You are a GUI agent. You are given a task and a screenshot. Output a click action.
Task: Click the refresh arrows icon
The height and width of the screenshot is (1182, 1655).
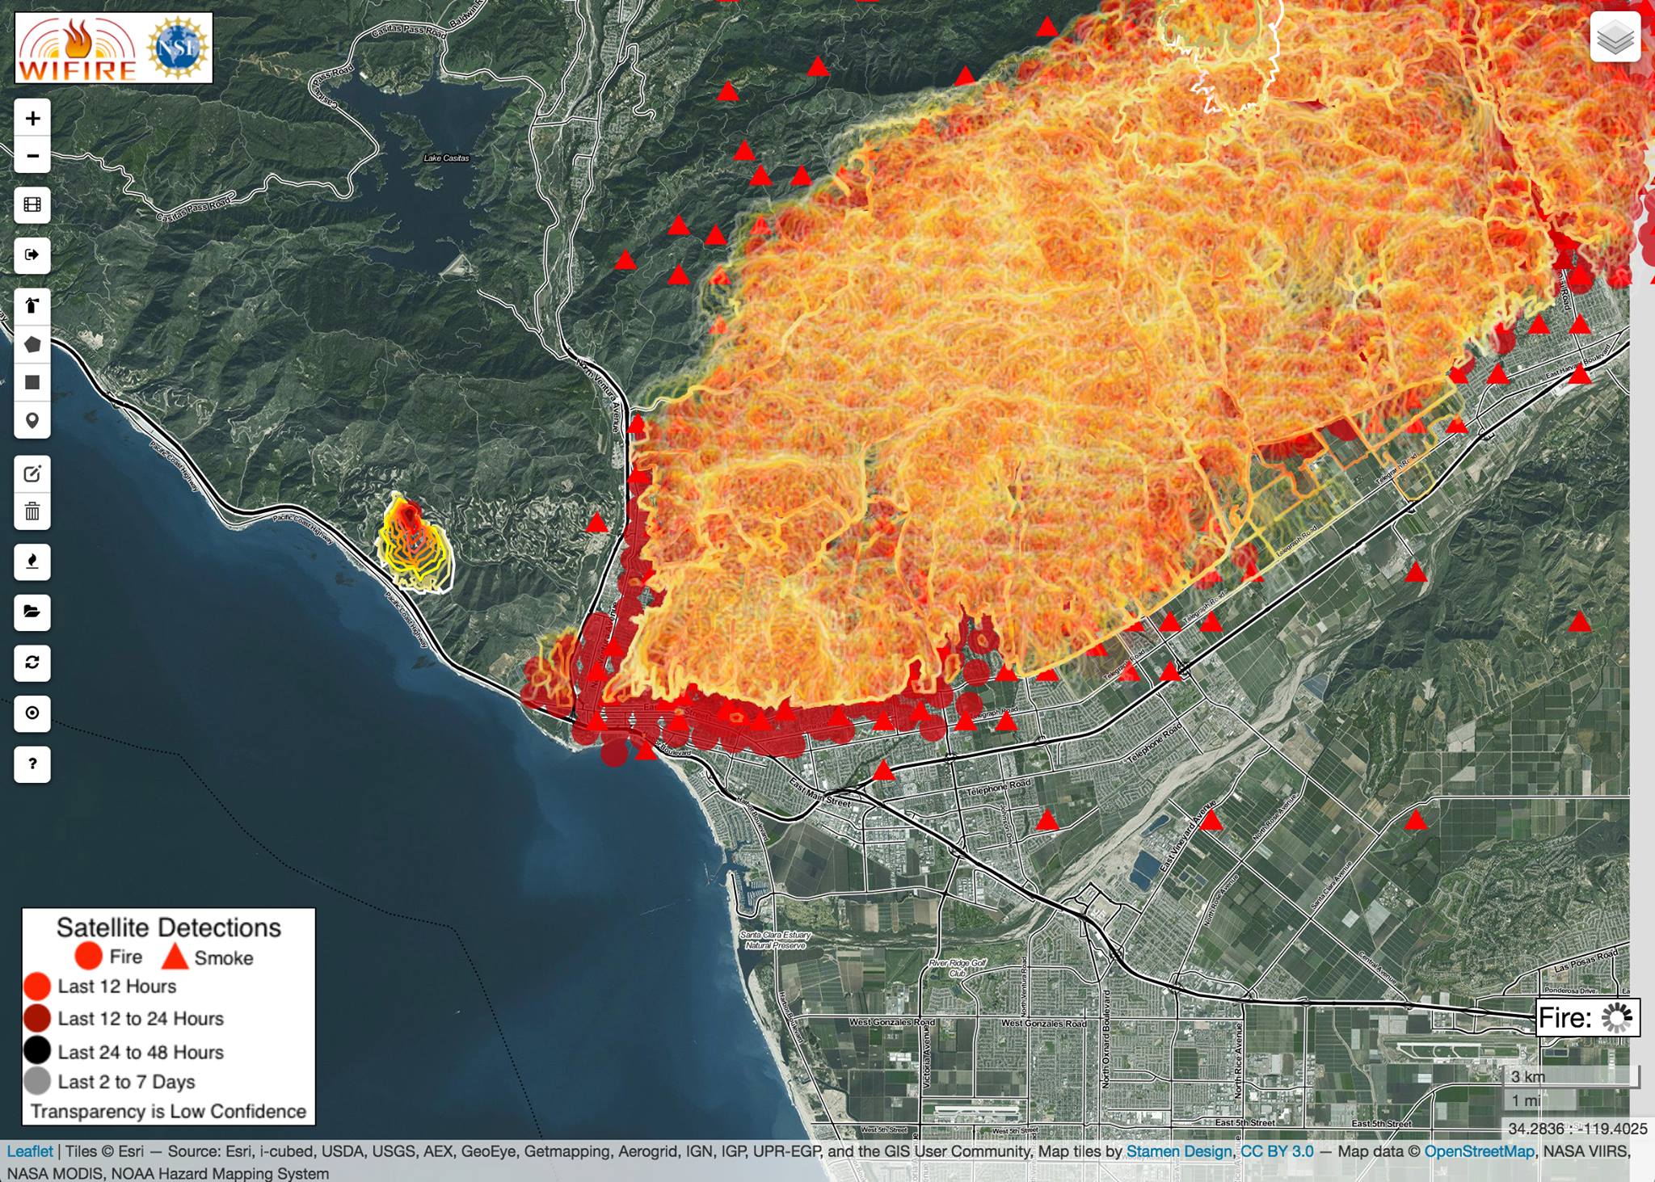pos(32,663)
